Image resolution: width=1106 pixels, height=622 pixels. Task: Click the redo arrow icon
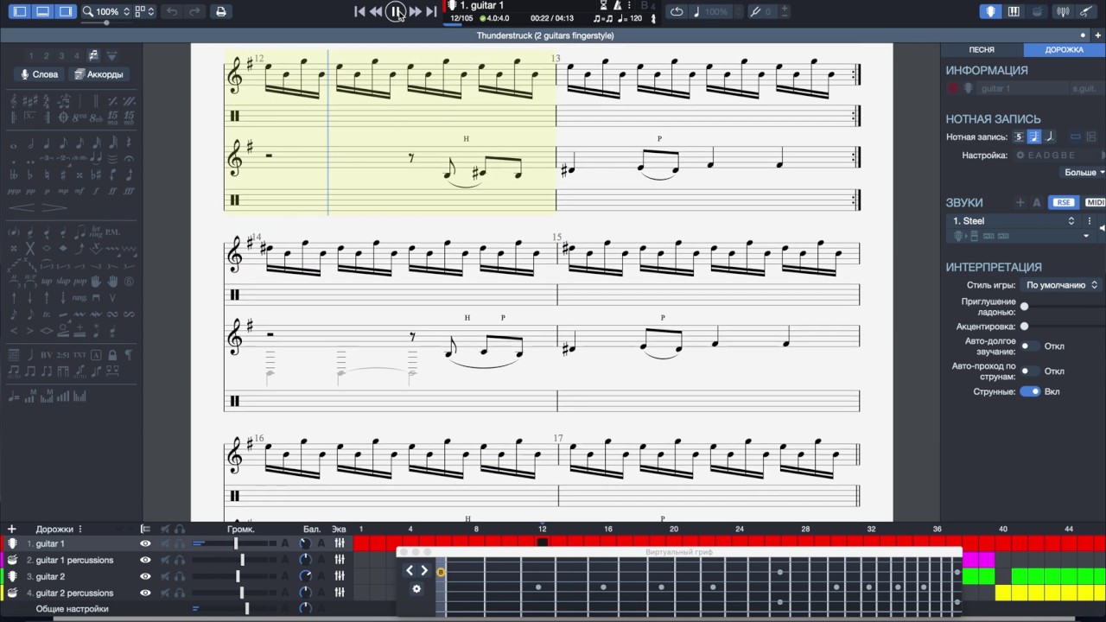[194, 11]
